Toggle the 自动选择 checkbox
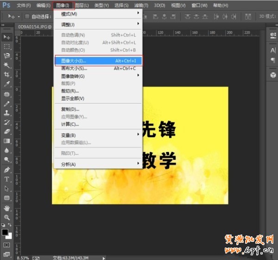Screen dimensions: 278x260 pos(26,17)
